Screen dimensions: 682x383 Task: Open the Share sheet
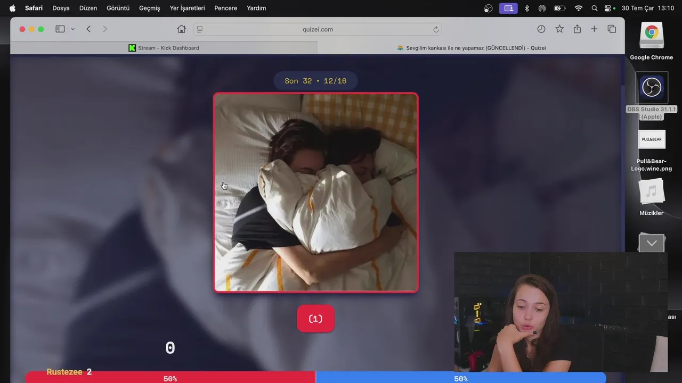tap(577, 29)
